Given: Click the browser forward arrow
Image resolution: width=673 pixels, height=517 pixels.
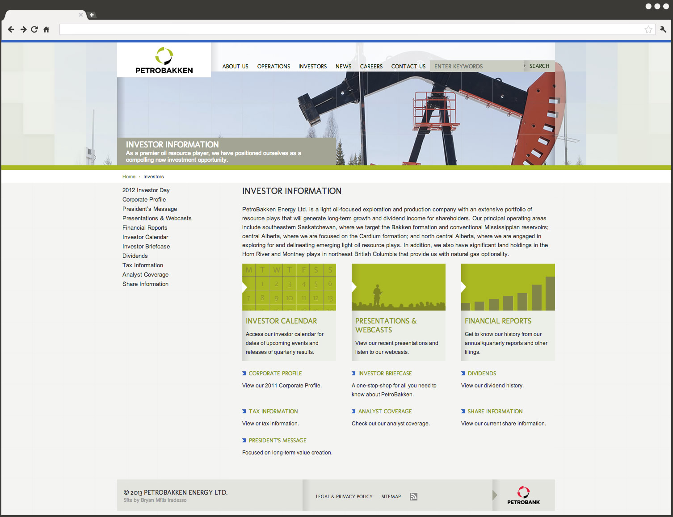Looking at the screenshot, I should (23, 29).
